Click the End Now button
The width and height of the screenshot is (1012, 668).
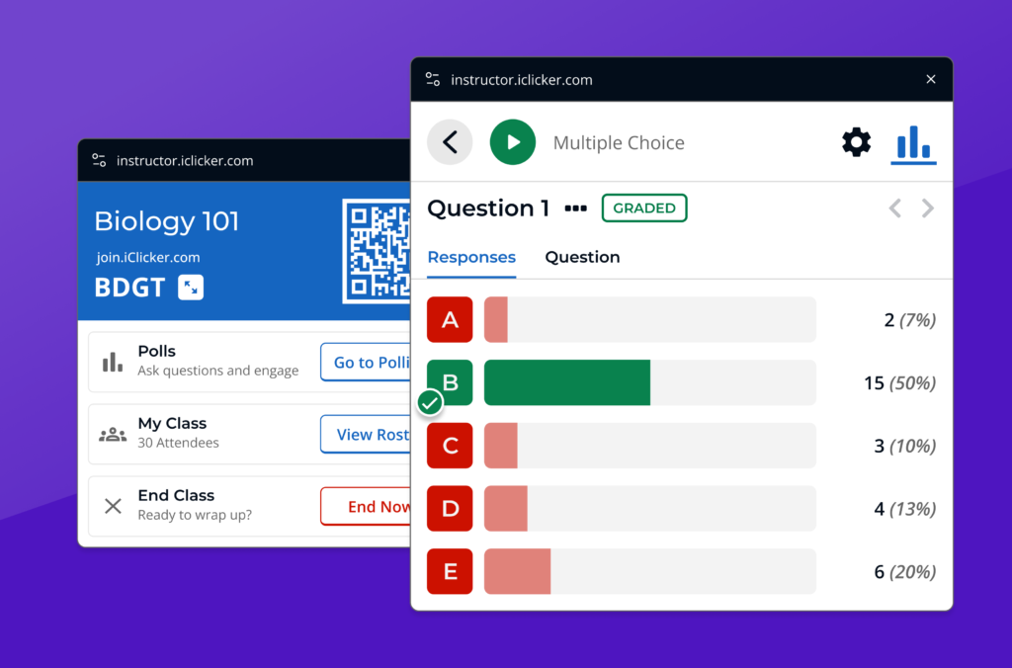(x=366, y=507)
